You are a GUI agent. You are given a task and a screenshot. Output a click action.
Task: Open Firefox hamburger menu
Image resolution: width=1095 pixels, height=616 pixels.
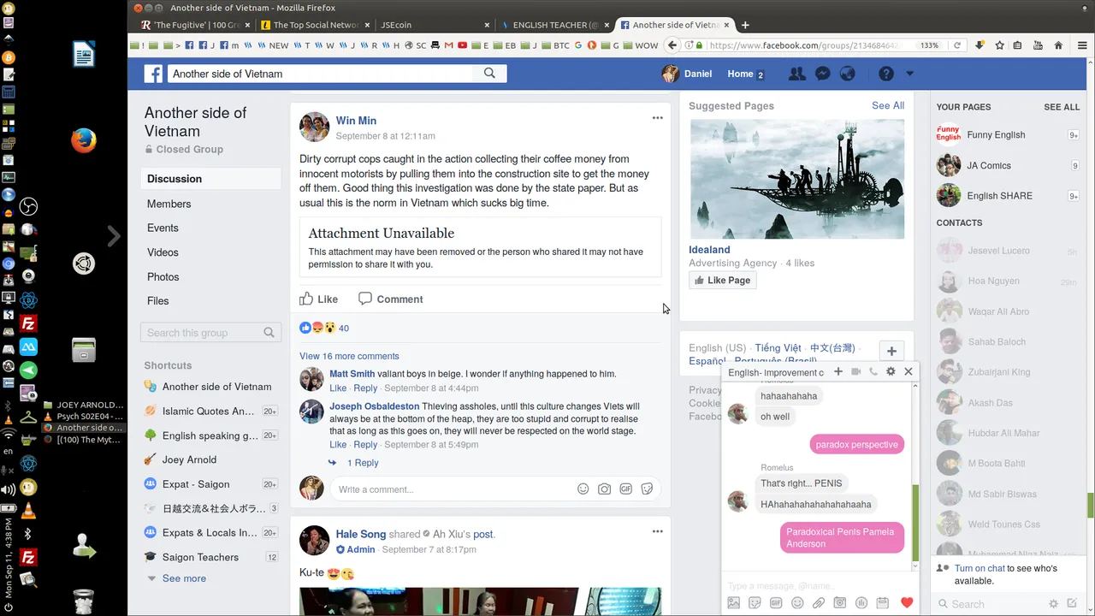pyautogui.click(x=1082, y=45)
